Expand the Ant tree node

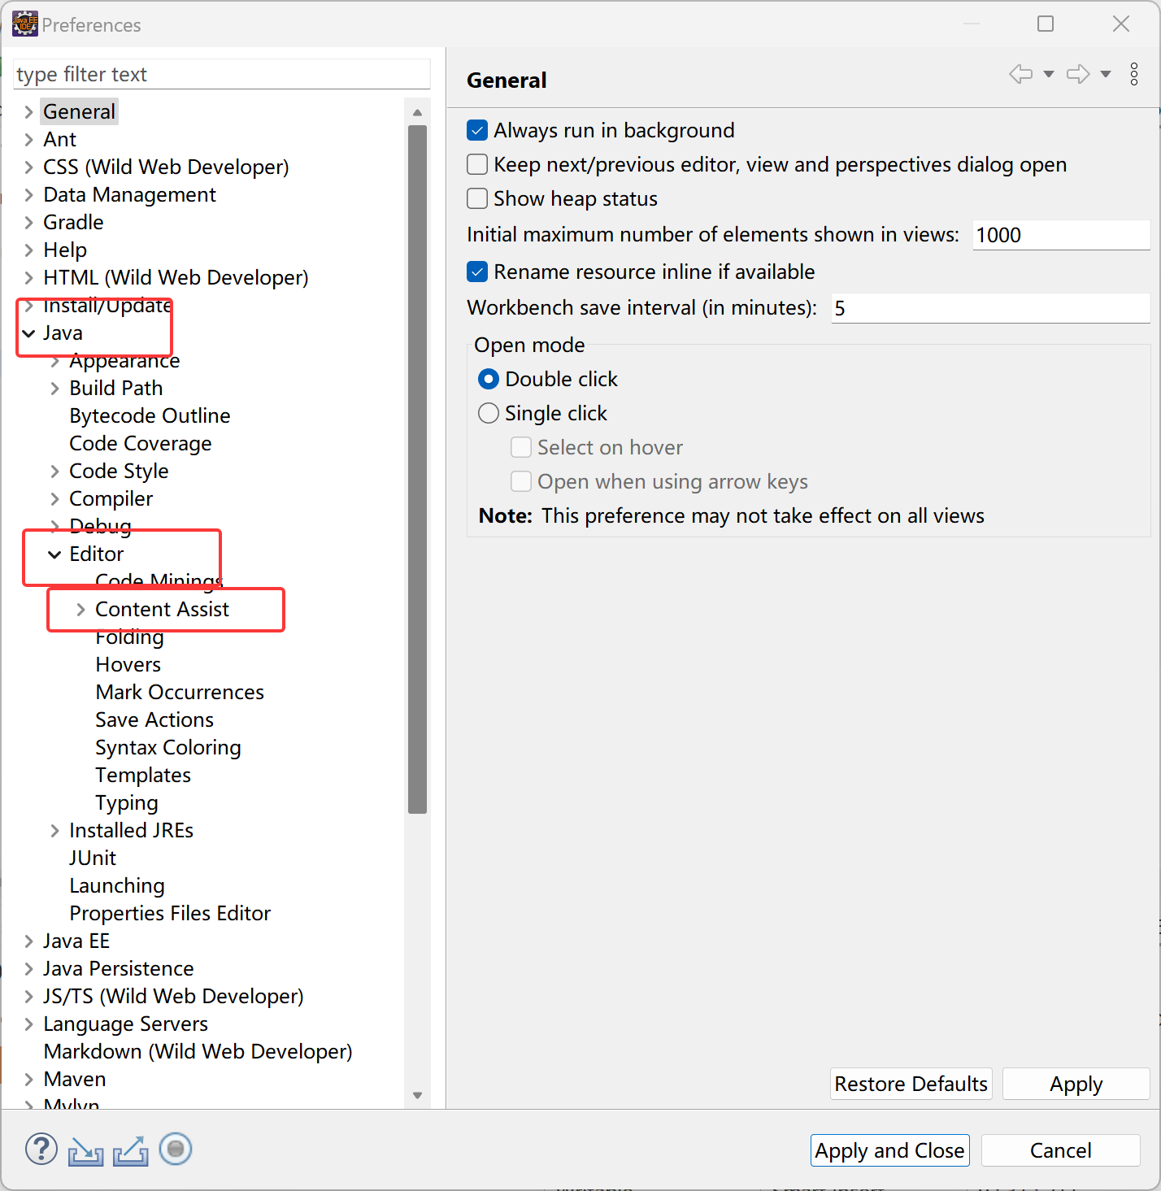pyautogui.click(x=29, y=140)
